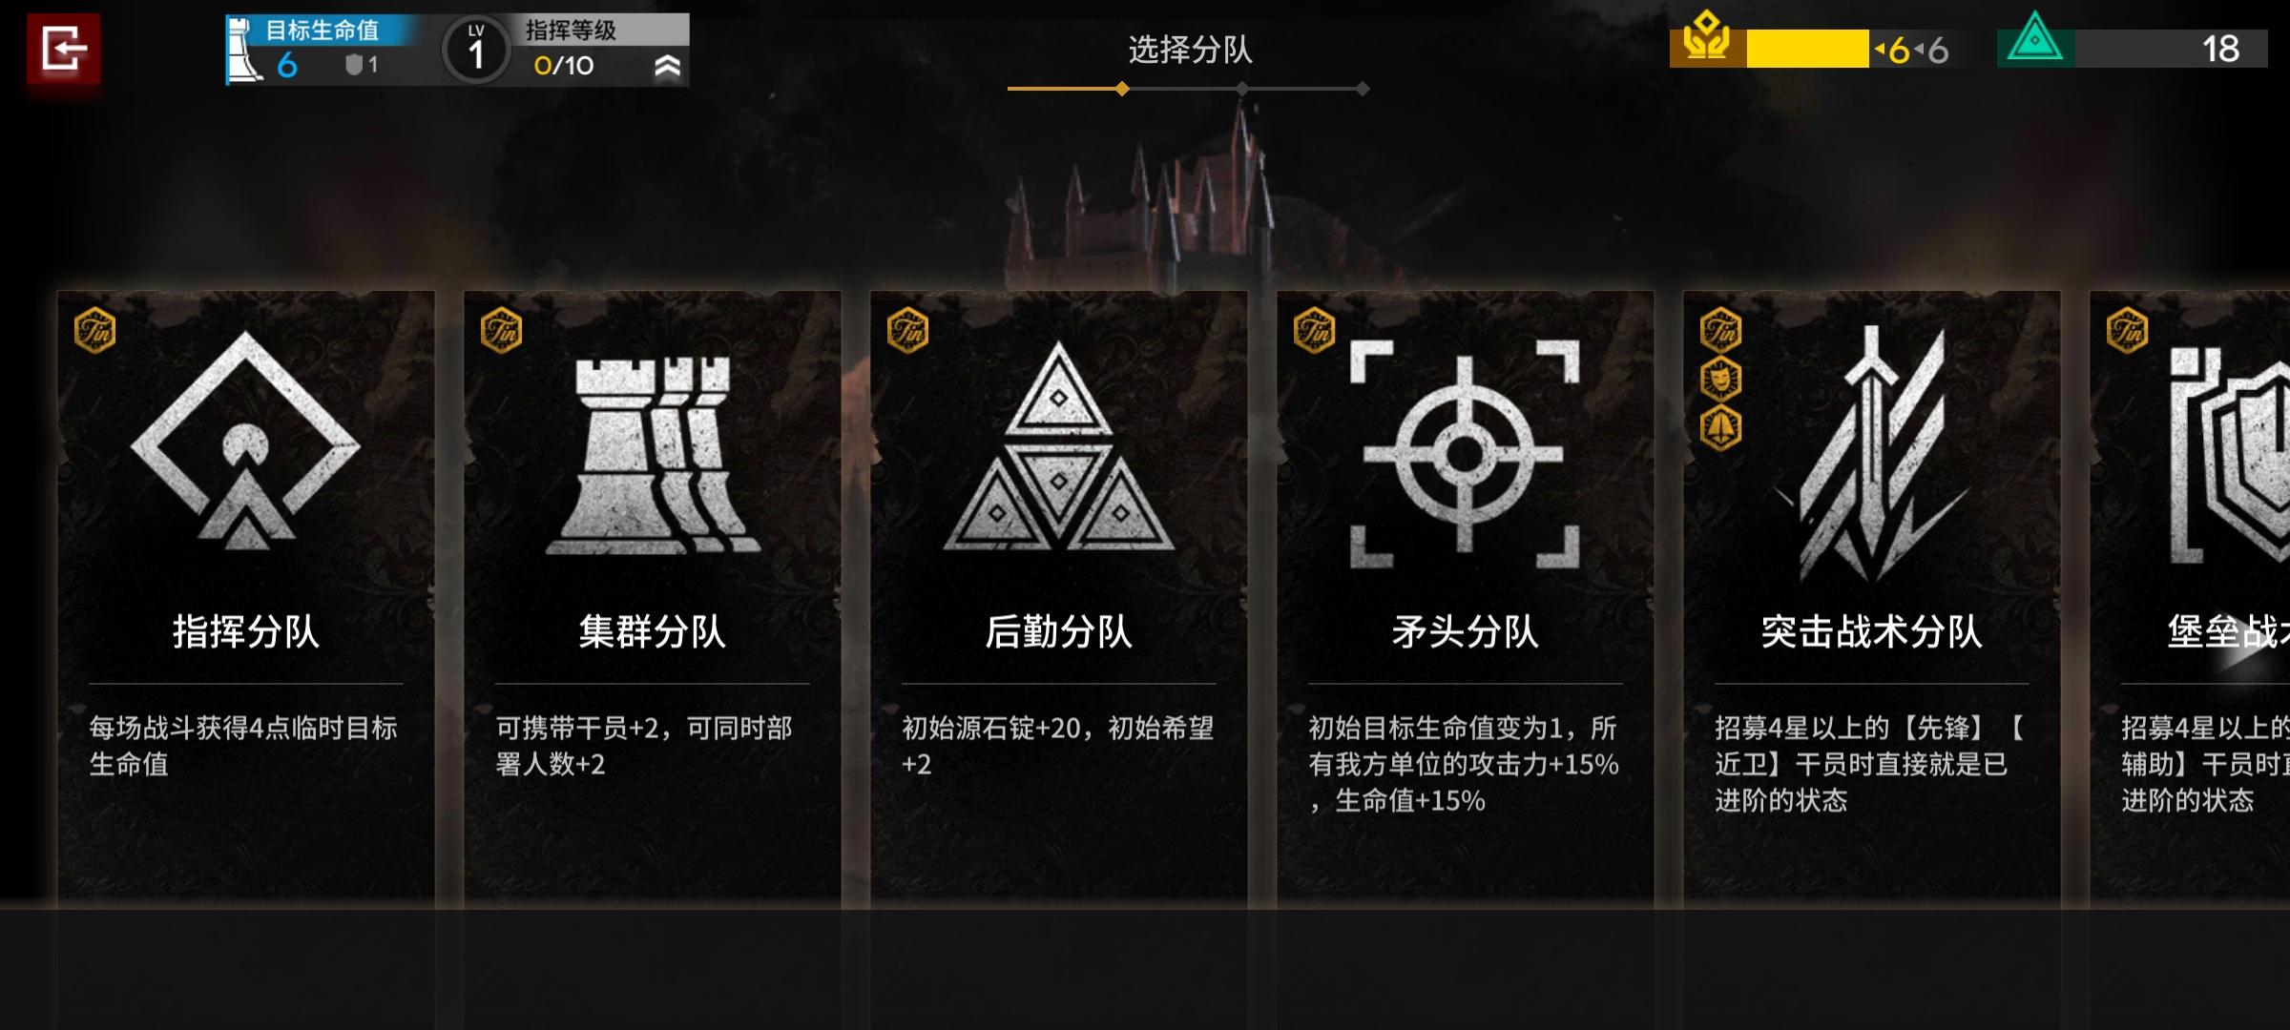Click the 选择分队 step title
The height and width of the screenshot is (1030, 2290).
[1190, 50]
